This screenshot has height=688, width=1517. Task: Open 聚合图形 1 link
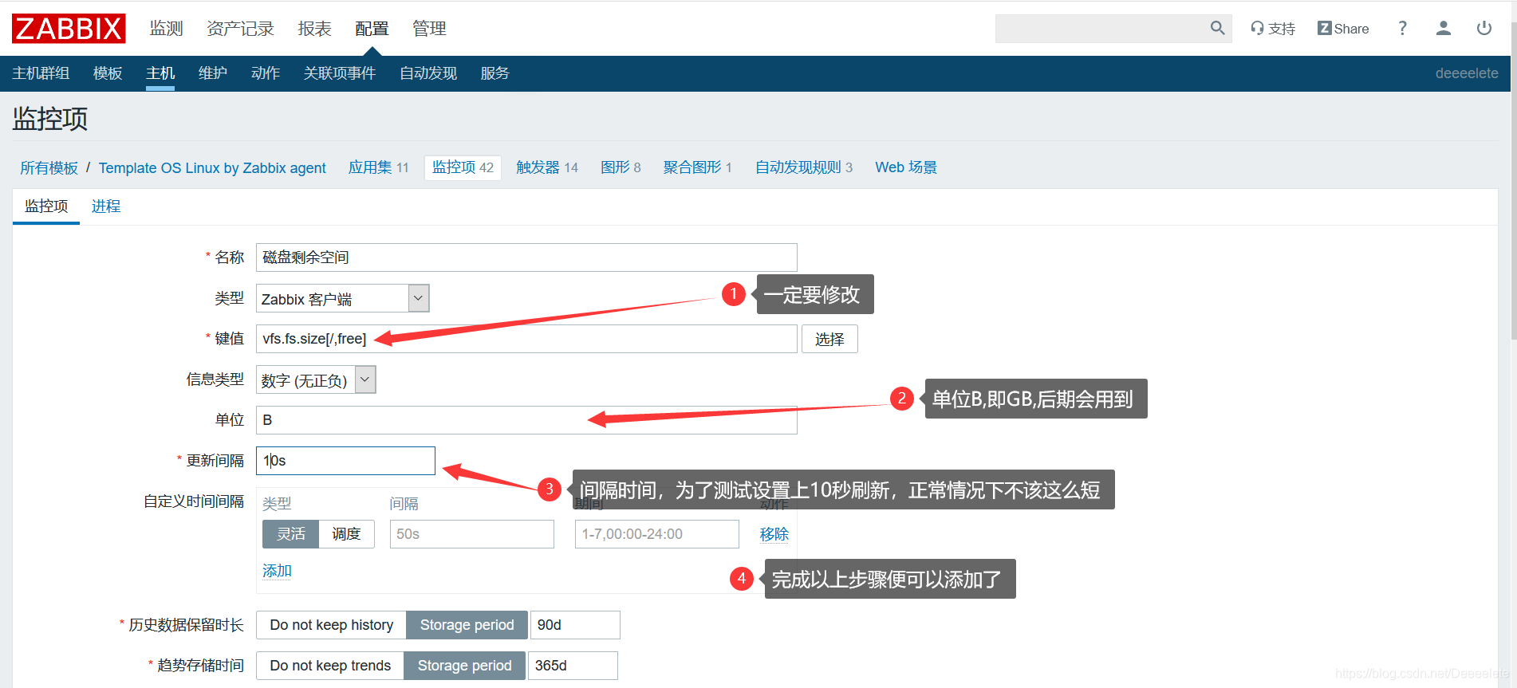697,167
